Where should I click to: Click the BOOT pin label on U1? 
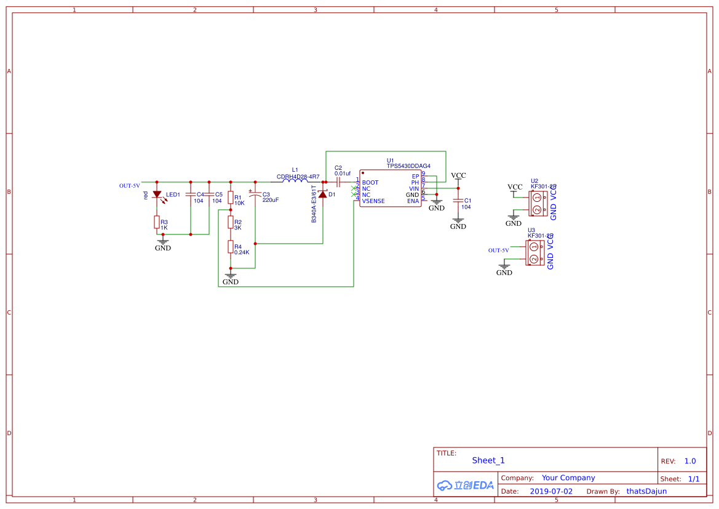click(370, 183)
